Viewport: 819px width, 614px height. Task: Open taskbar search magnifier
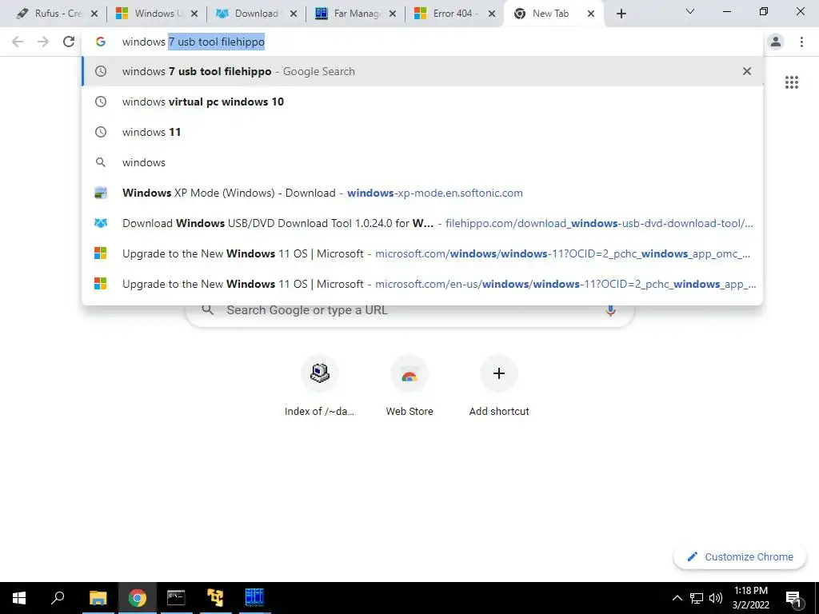pyautogui.click(x=58, y=598)
